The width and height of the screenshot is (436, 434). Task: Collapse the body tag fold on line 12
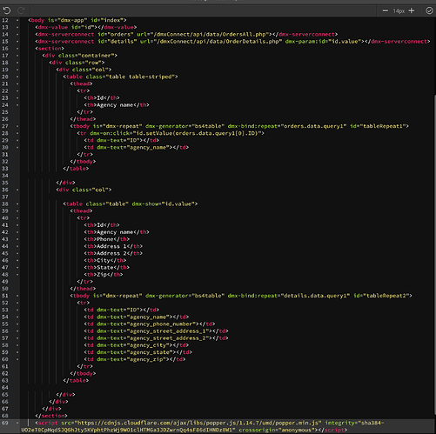pyautogui.click(x=17, y=20)
